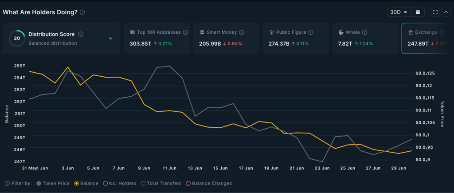Click the 255T balance axis label
Screen dimensions: 454x193
click(20, 66)
